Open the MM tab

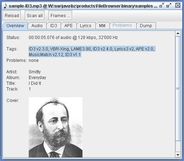(x=102, y=26)
